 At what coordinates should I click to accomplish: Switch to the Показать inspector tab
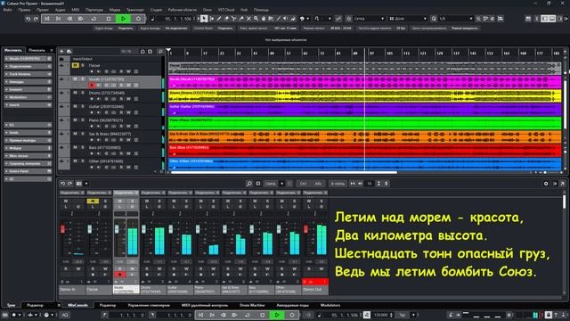tap(37, 50)
